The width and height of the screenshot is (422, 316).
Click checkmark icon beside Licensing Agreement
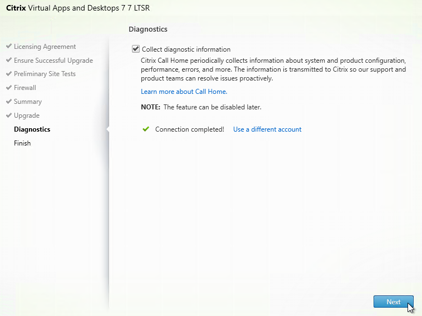9,46
